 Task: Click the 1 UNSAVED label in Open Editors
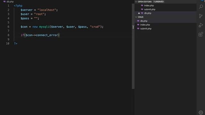(x=159, y=2)
